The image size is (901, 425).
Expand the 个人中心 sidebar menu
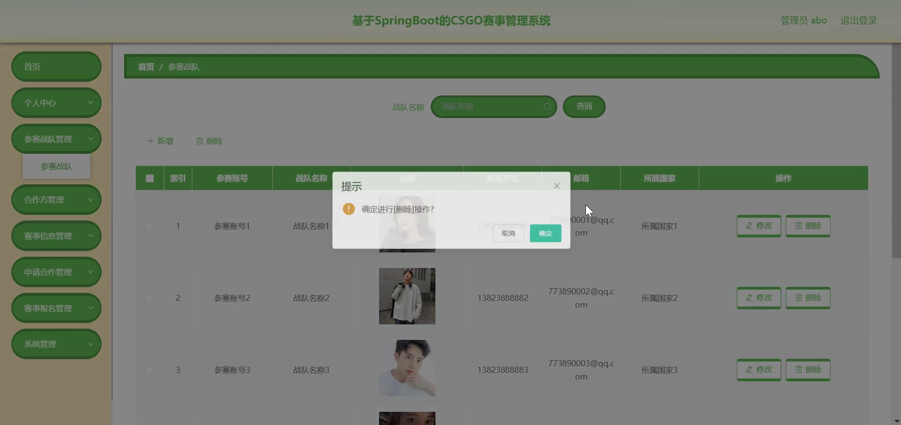[x=56, y=103]
